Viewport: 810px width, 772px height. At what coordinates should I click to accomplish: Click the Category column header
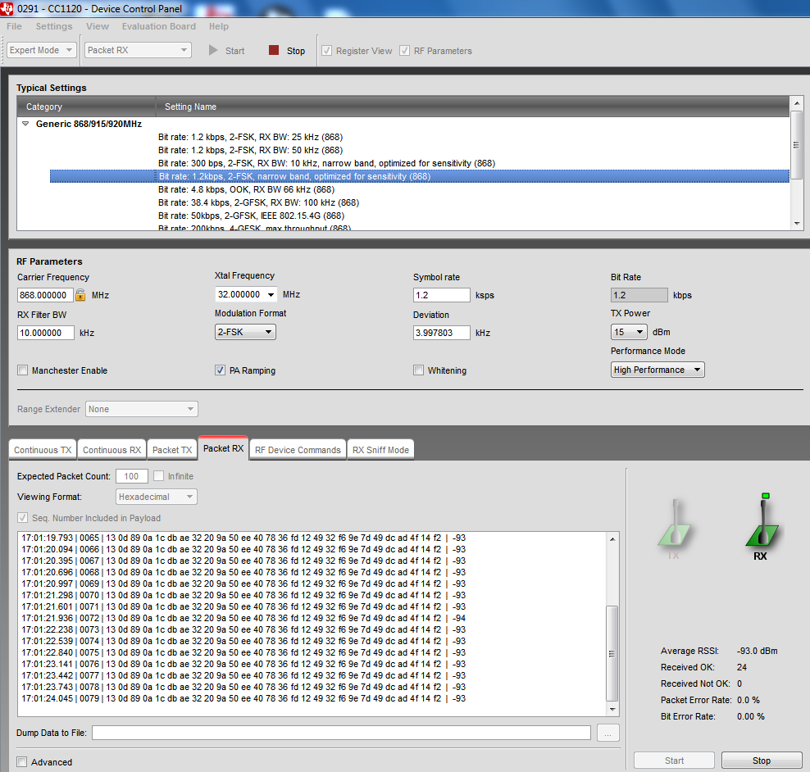click(86, 107)
